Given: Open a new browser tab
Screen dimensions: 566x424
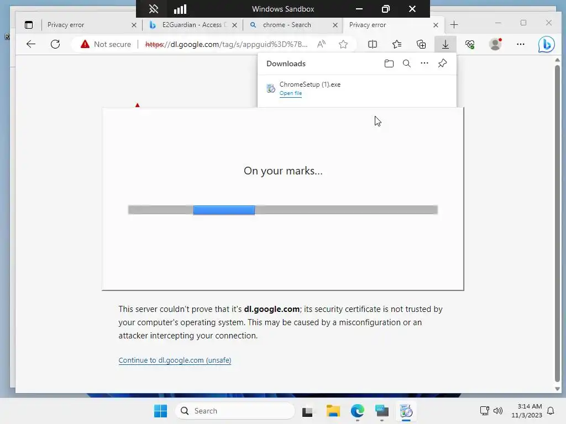Looking at the screenshot, I should (454, 25).
